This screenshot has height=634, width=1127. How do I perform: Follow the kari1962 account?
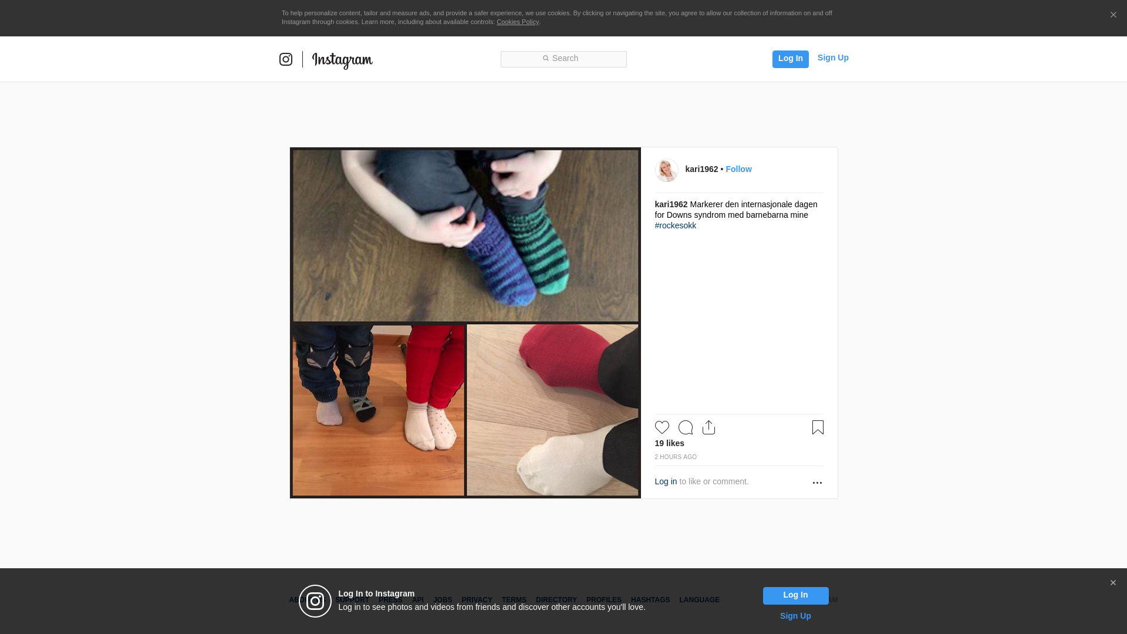coord(738,169)
